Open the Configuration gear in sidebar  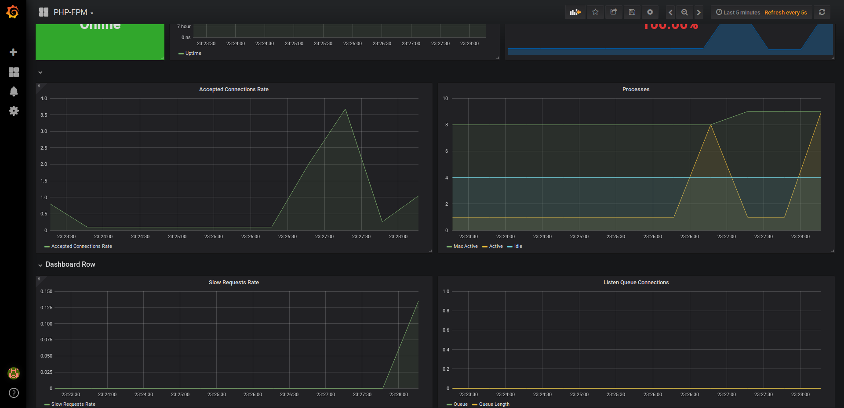tap(14, 111)
